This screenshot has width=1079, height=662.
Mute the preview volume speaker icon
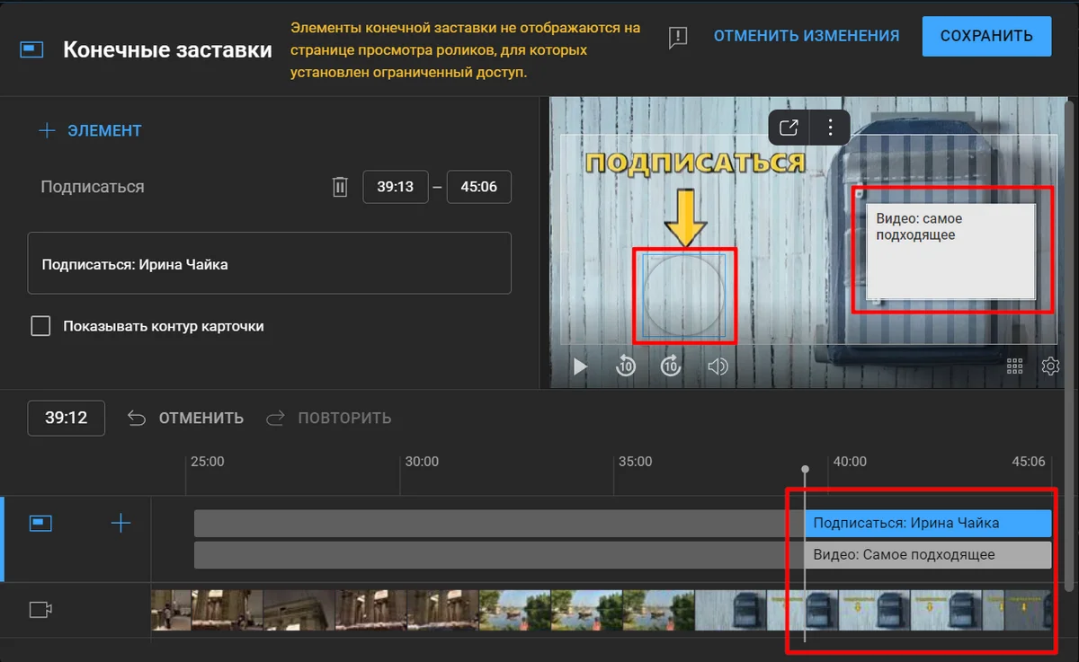(x=717, y=366)
